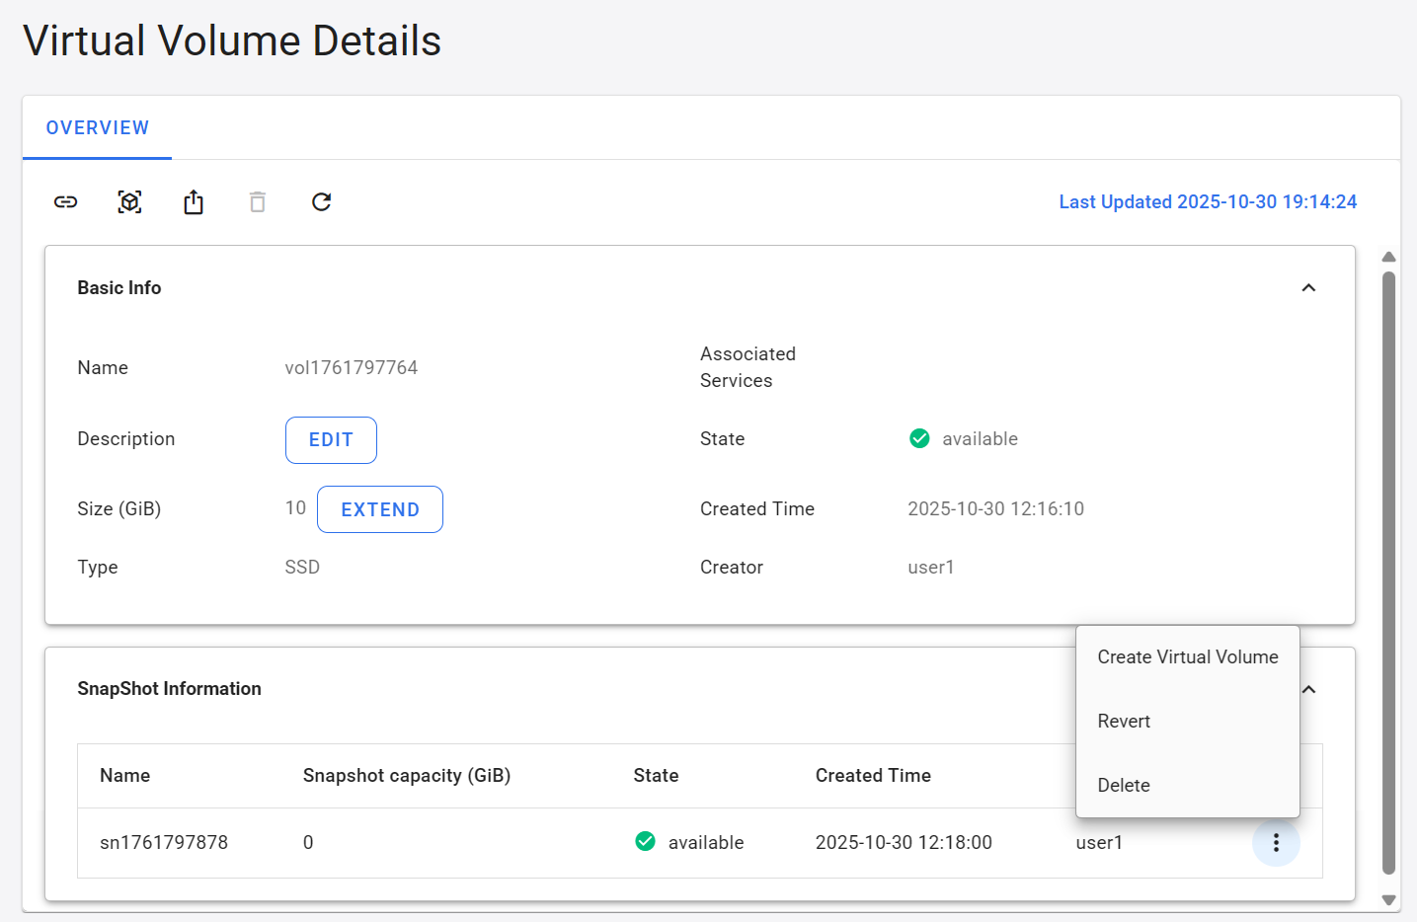Select Revert in the context menu
The width and height of the screenshot is (1417, 922).
[1188, 721]
